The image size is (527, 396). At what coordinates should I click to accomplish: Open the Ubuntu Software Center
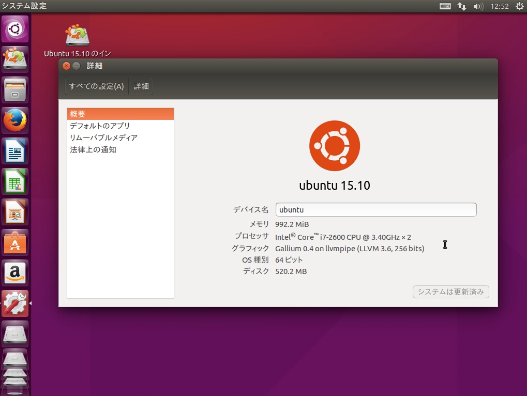point(14,243)
